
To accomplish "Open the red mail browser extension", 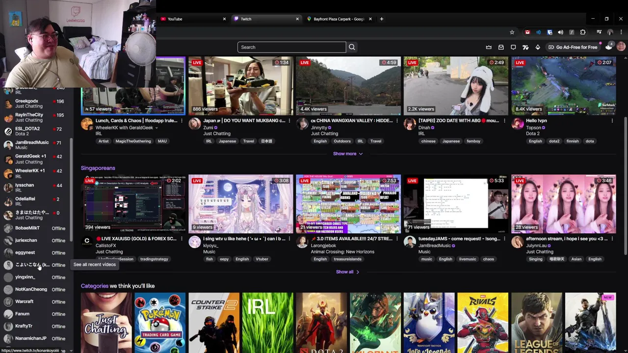I will (x=527, y=32).
